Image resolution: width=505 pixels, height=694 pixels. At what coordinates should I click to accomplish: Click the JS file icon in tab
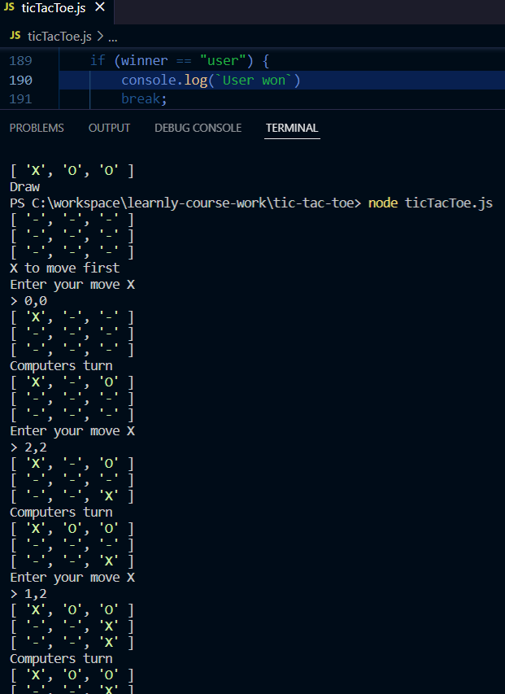click(9, 7)
